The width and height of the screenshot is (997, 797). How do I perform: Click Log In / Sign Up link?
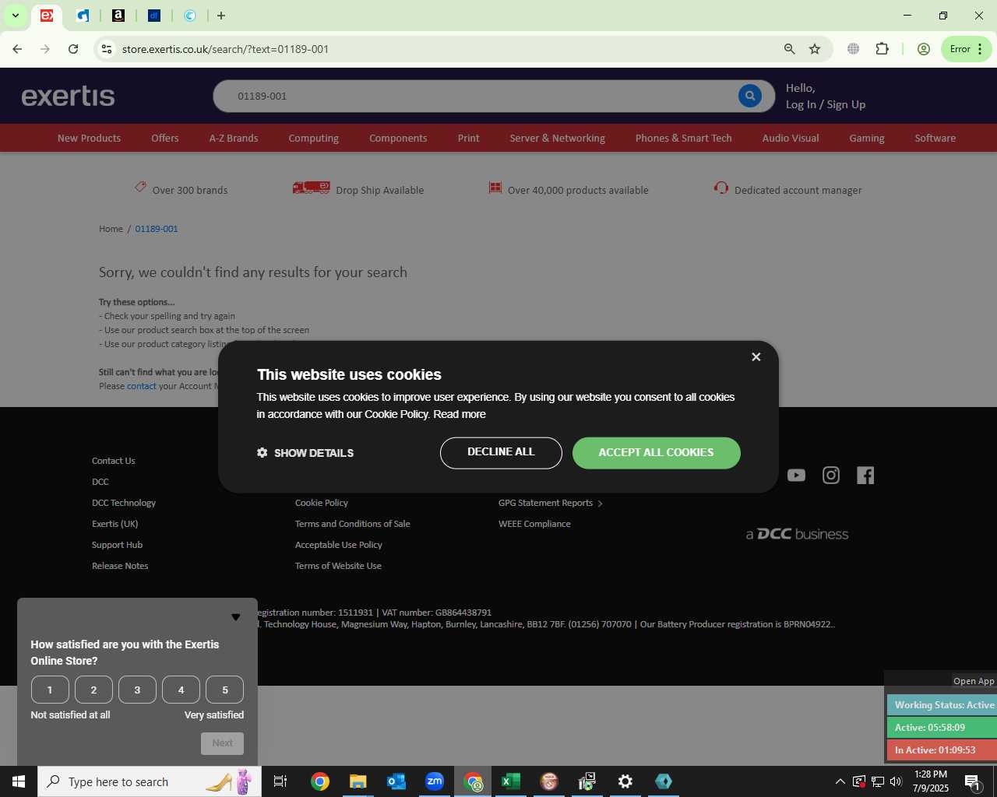pos(826,104)
